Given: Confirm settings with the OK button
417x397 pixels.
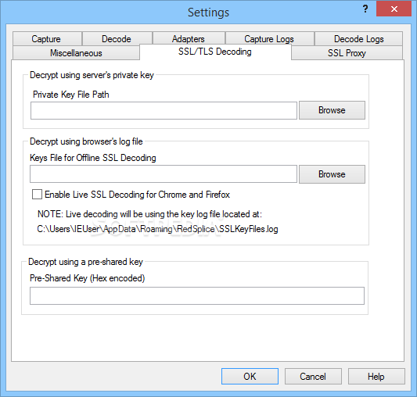Looking at the screenshot, I should click(x=250, y=376).
